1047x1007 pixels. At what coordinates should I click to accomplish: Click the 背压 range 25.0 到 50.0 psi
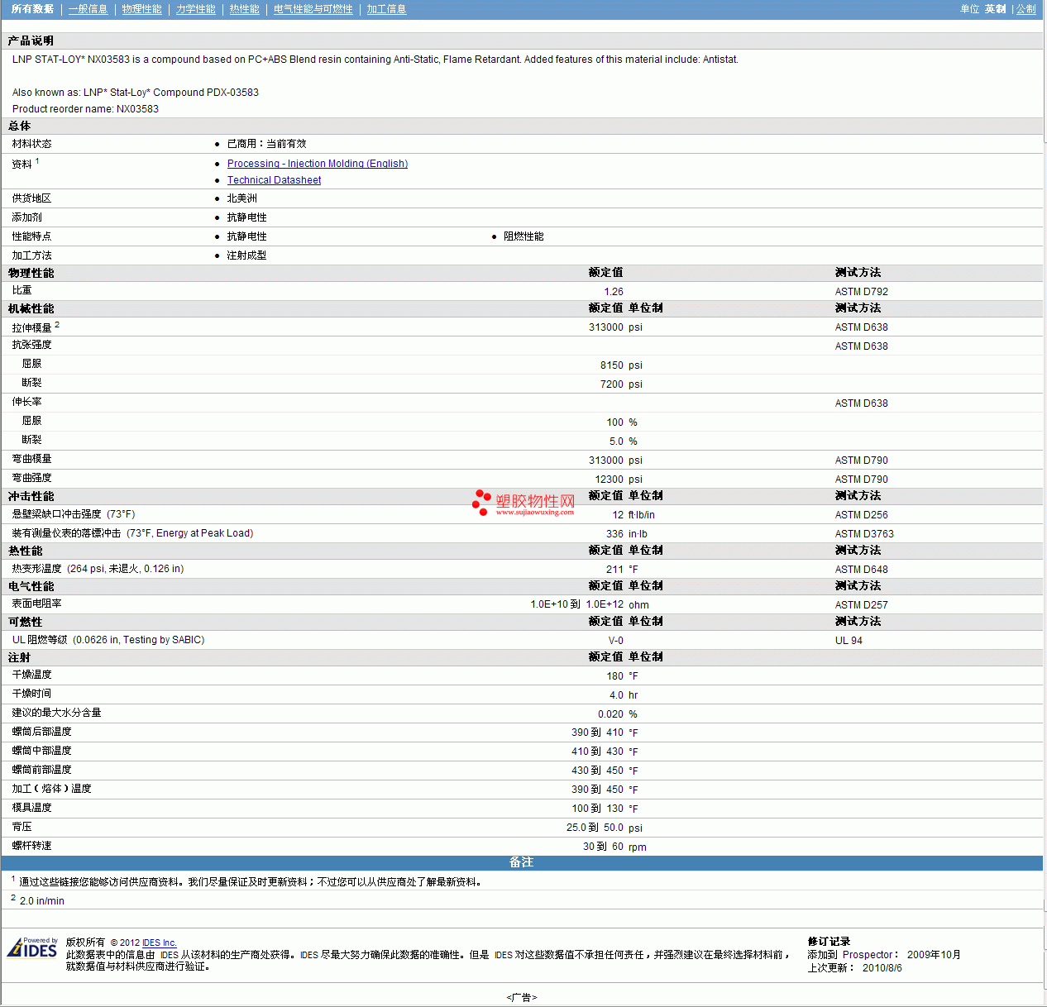tap(605, 828)
